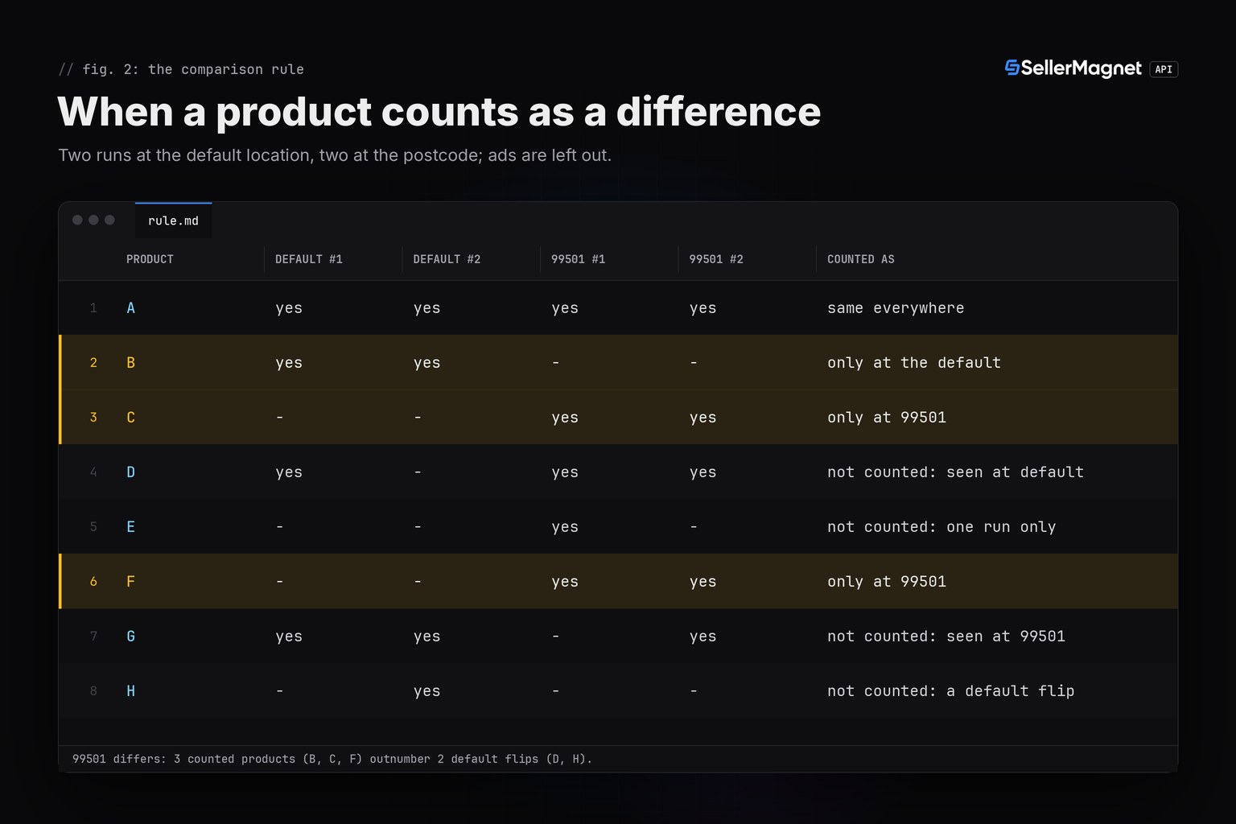Click 'yes' under DEFAULT #1 for product D
Screen dimensions: 1236x824
click(x=289, y=473)
